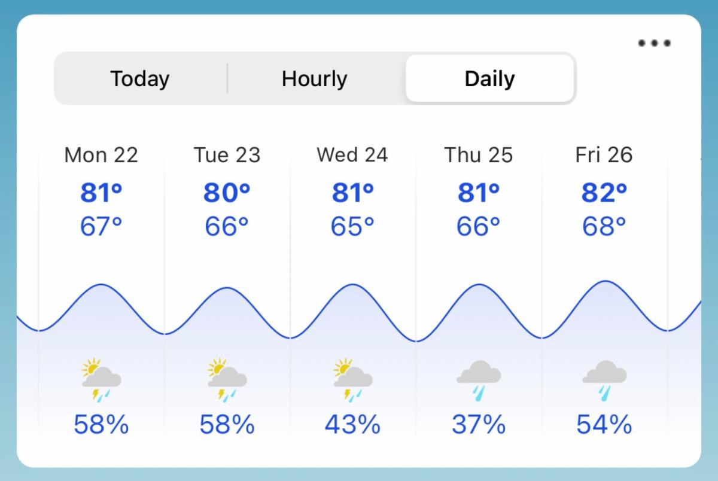This screenshot has height=481, width=718.
Task: Click Thursday's rain cloud icon
Action: [x=479, y=380]
